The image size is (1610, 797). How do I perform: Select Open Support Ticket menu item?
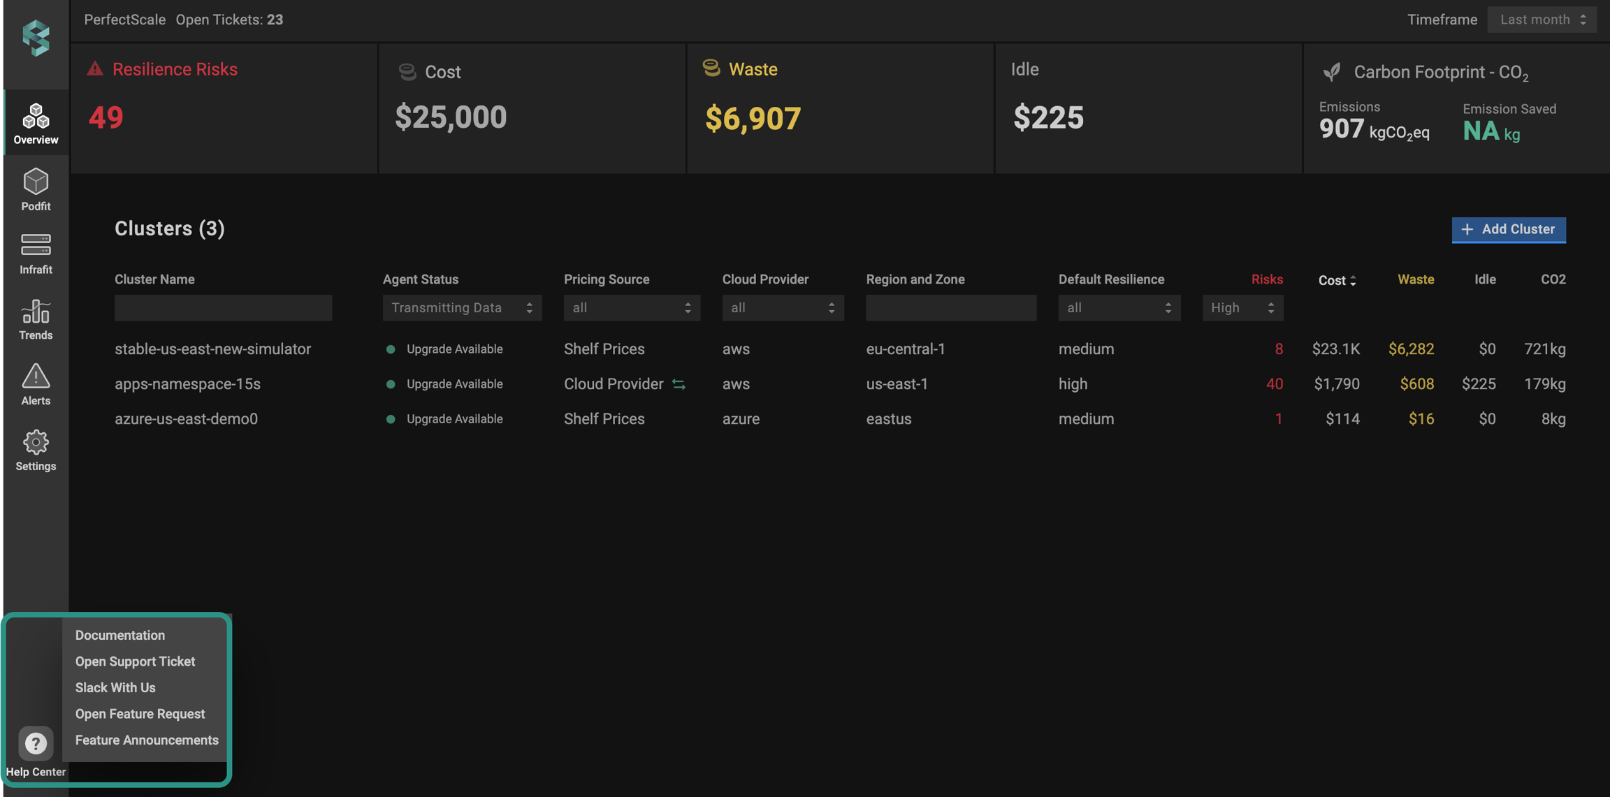(x=135, y=661)
